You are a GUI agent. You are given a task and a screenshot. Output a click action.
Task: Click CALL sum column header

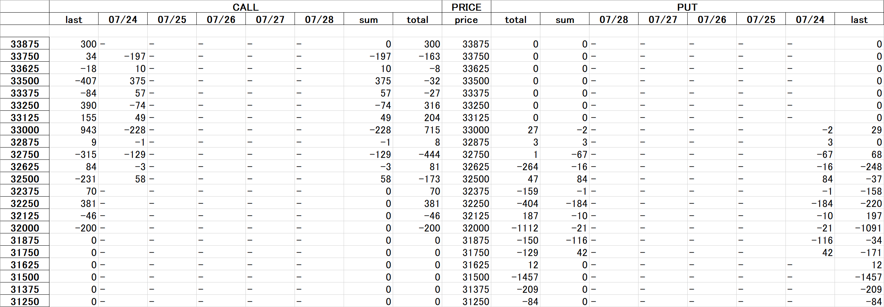[368, 19]
